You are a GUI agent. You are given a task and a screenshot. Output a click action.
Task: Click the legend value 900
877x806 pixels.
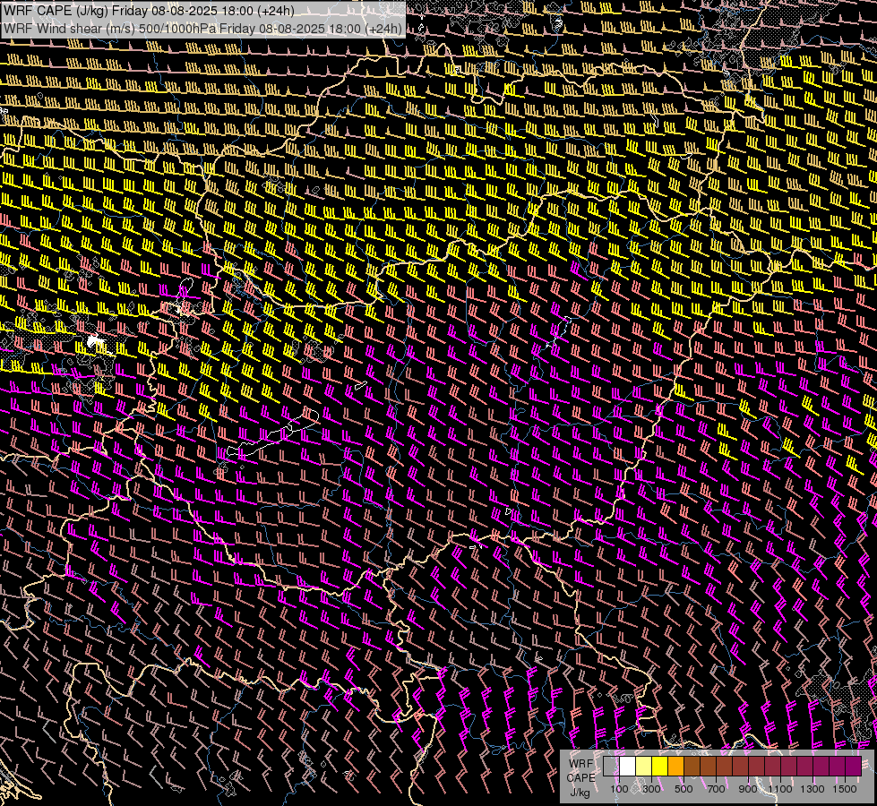748,789
